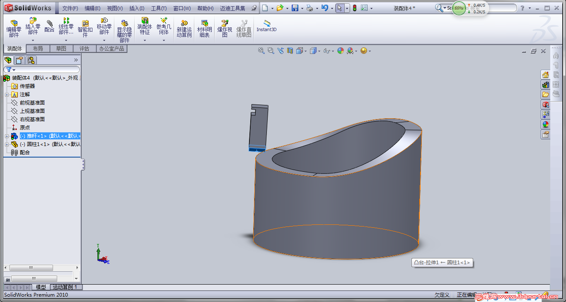Click 显示隐藏的零部件 tool
Image resolution: width=566 pixels, height=302 pixels.
(124, 31)
